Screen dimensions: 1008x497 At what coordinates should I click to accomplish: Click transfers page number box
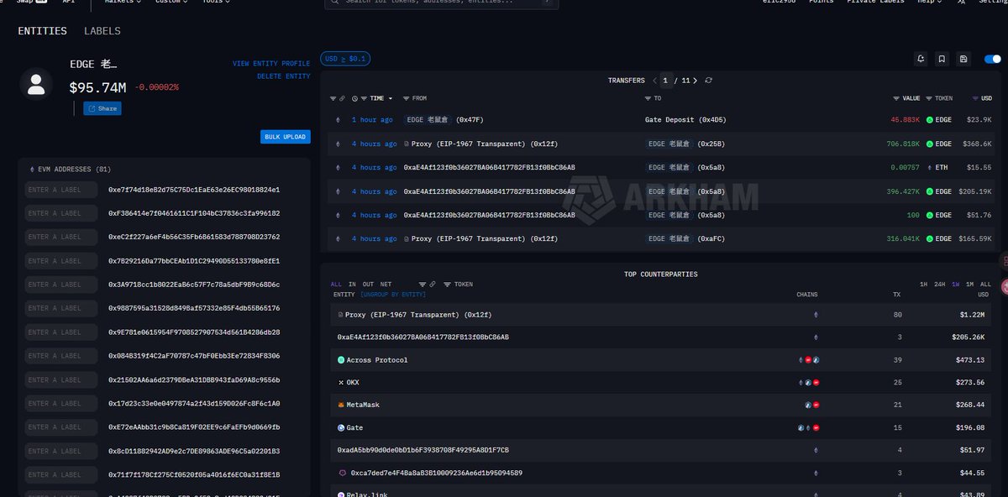(x=665, y=81)
